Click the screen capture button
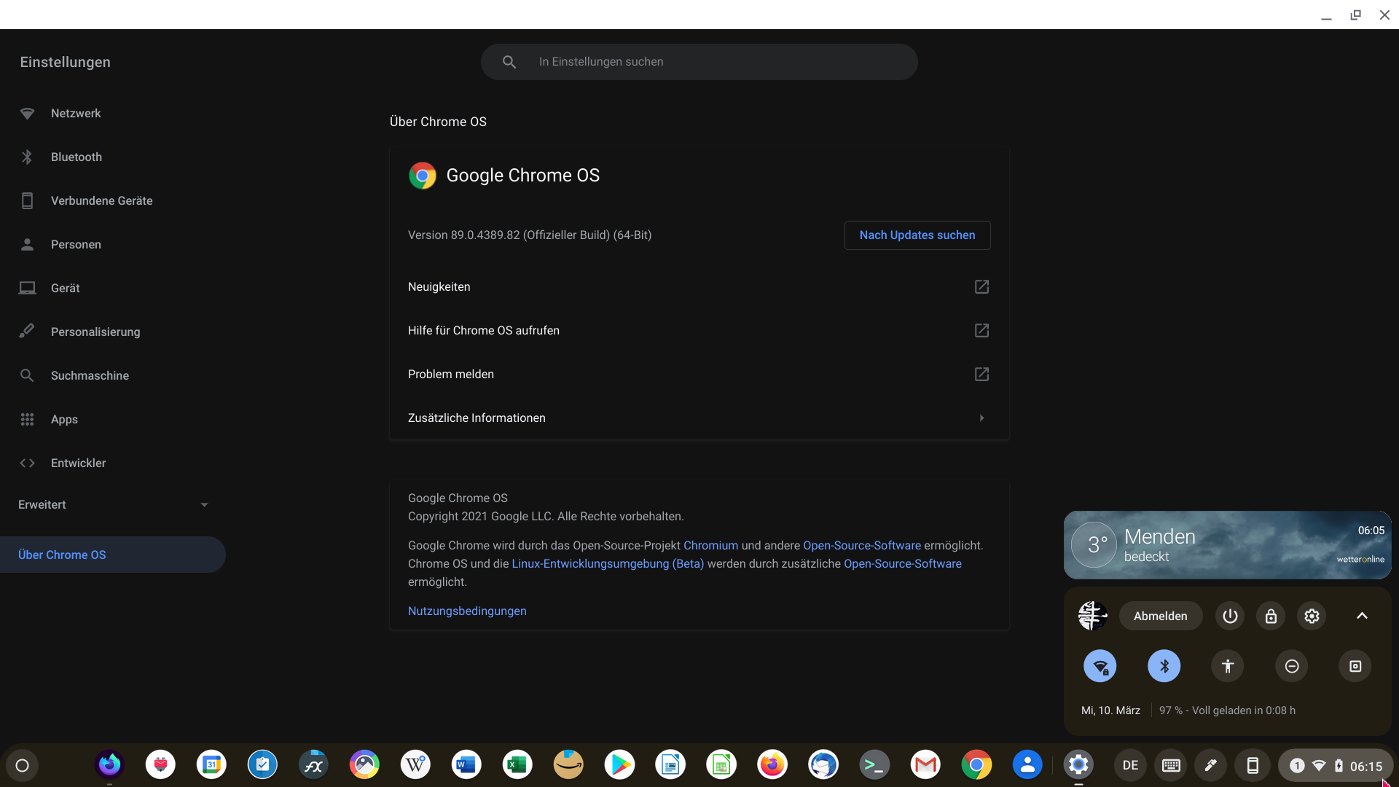 click(x=1355, y=666)
